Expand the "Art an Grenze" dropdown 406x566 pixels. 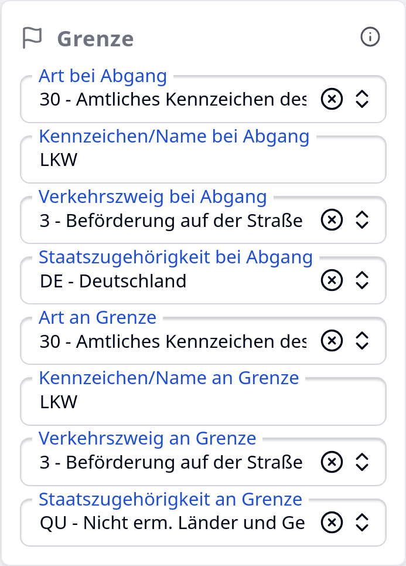click(x=362, y=341)
